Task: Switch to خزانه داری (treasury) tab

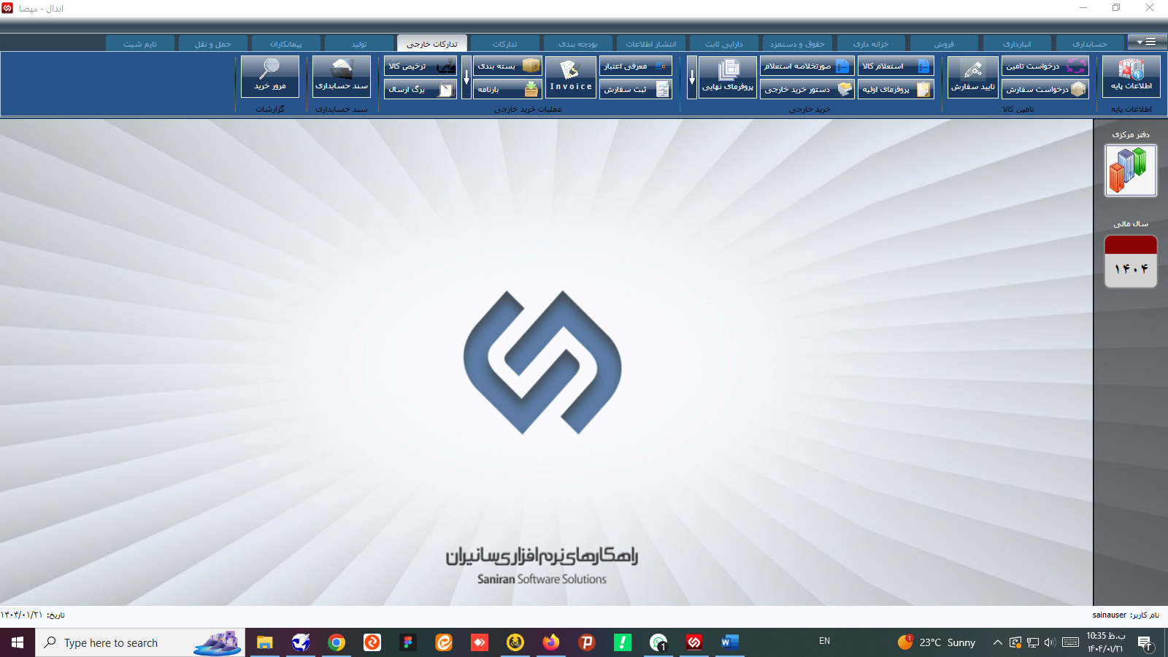Action: point(870,44)
